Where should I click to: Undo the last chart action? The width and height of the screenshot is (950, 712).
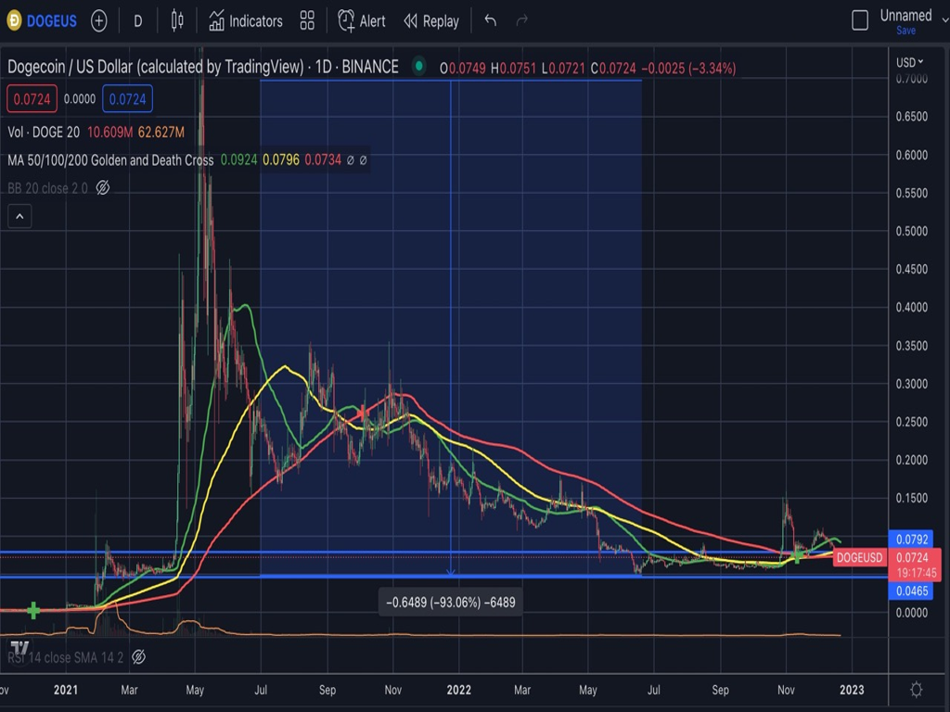[491, 20]
